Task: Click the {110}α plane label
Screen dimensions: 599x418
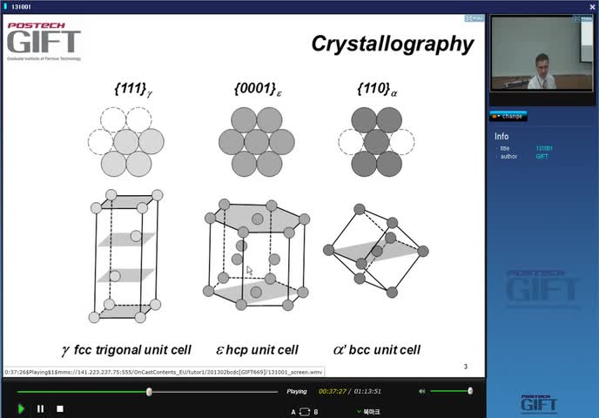Action: coord(377,89)
